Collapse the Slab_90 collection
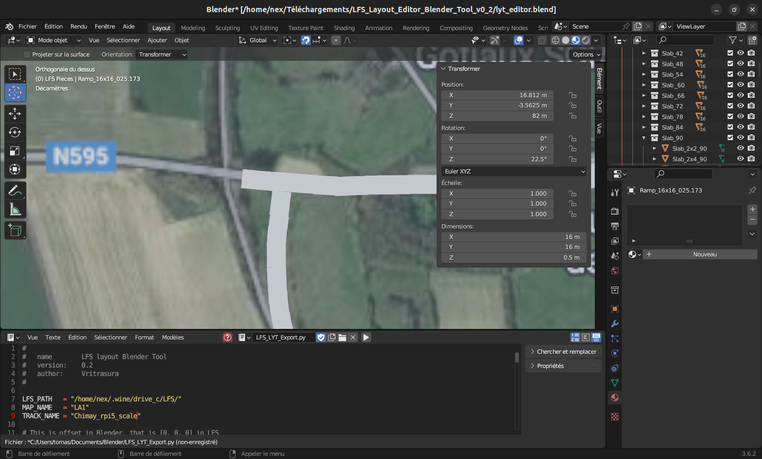762x459 pixels. coord(644,138)
